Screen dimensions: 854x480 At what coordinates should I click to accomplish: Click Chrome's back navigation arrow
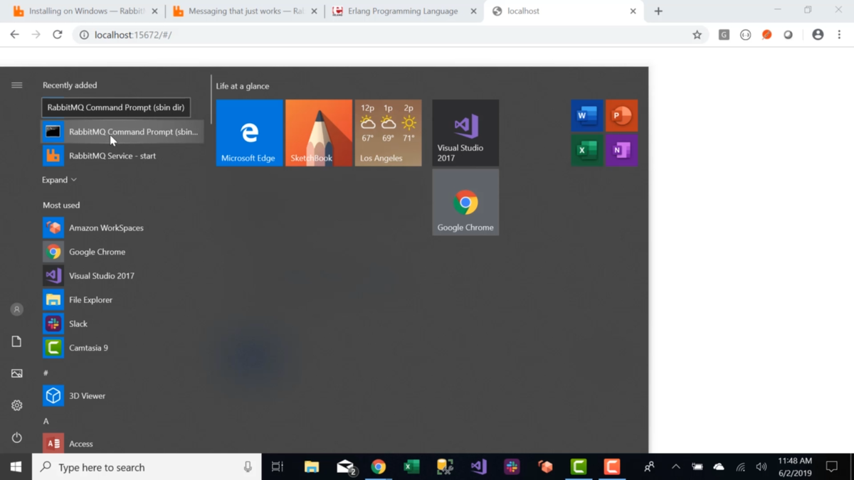pyautogui.click(x=14, y=35)
